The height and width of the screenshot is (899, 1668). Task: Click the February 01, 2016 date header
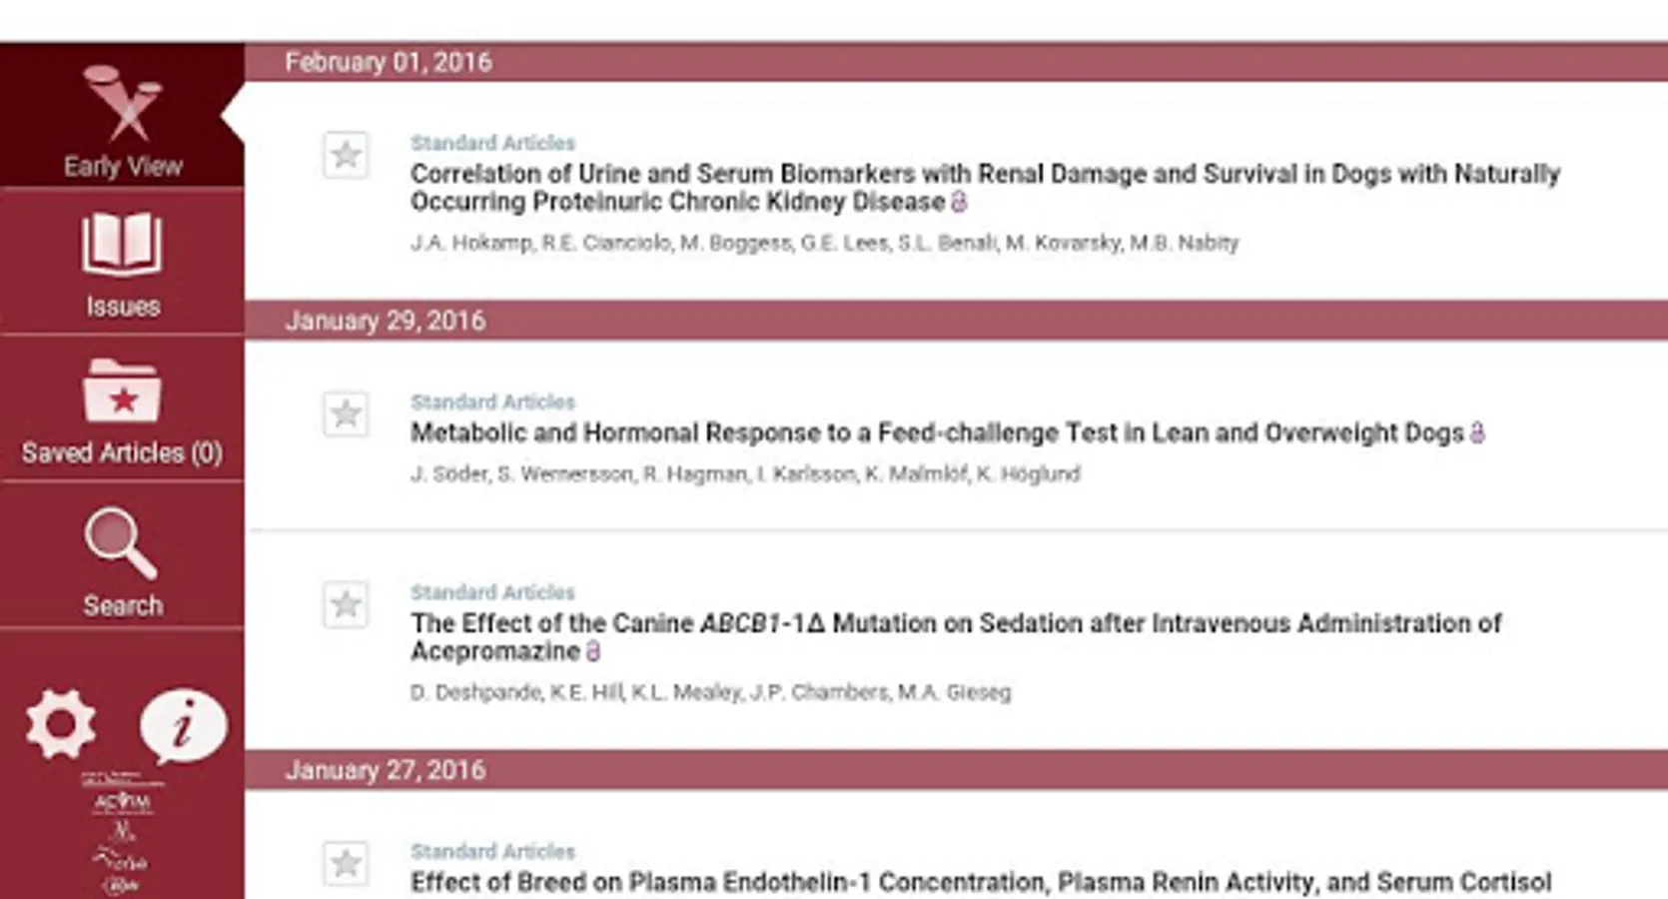coord(389,62)
